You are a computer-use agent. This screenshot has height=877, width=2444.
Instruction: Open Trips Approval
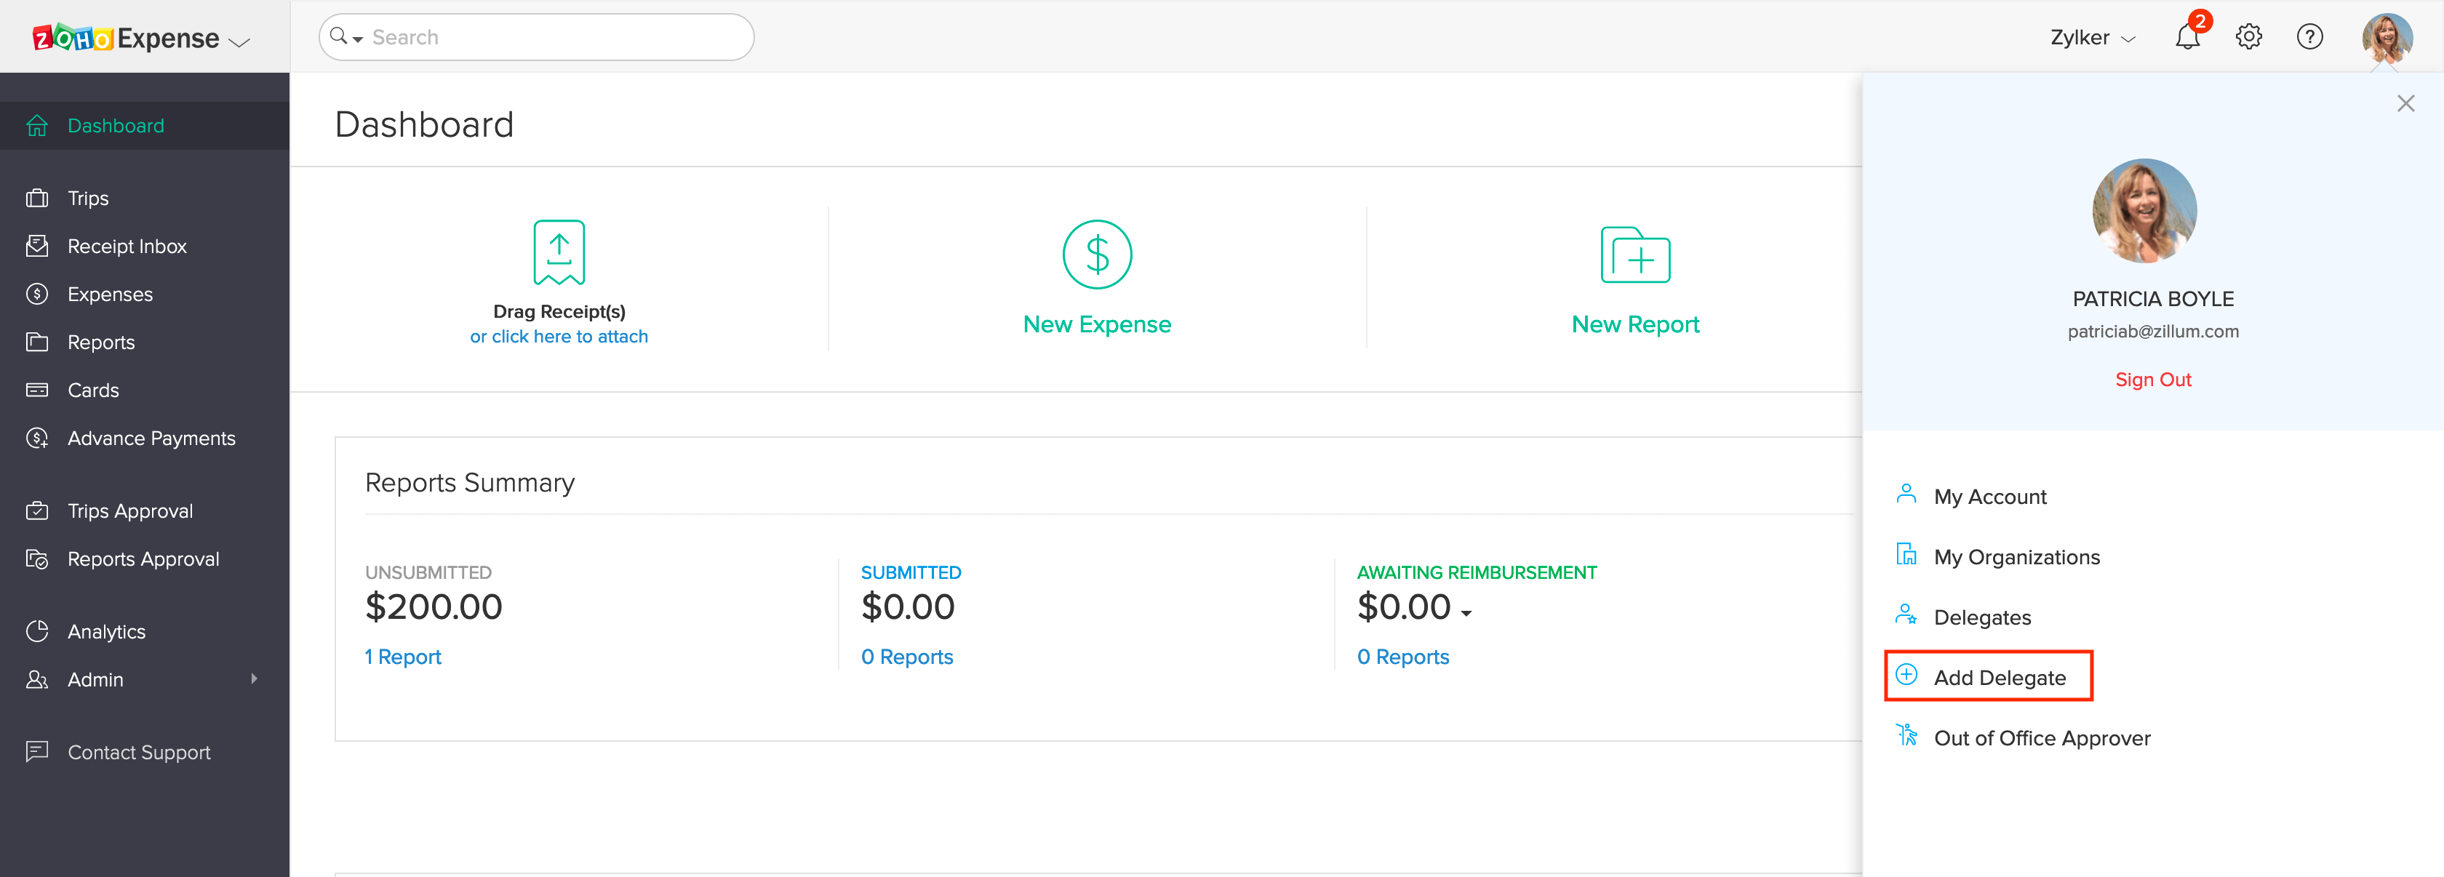pos(129,510)
